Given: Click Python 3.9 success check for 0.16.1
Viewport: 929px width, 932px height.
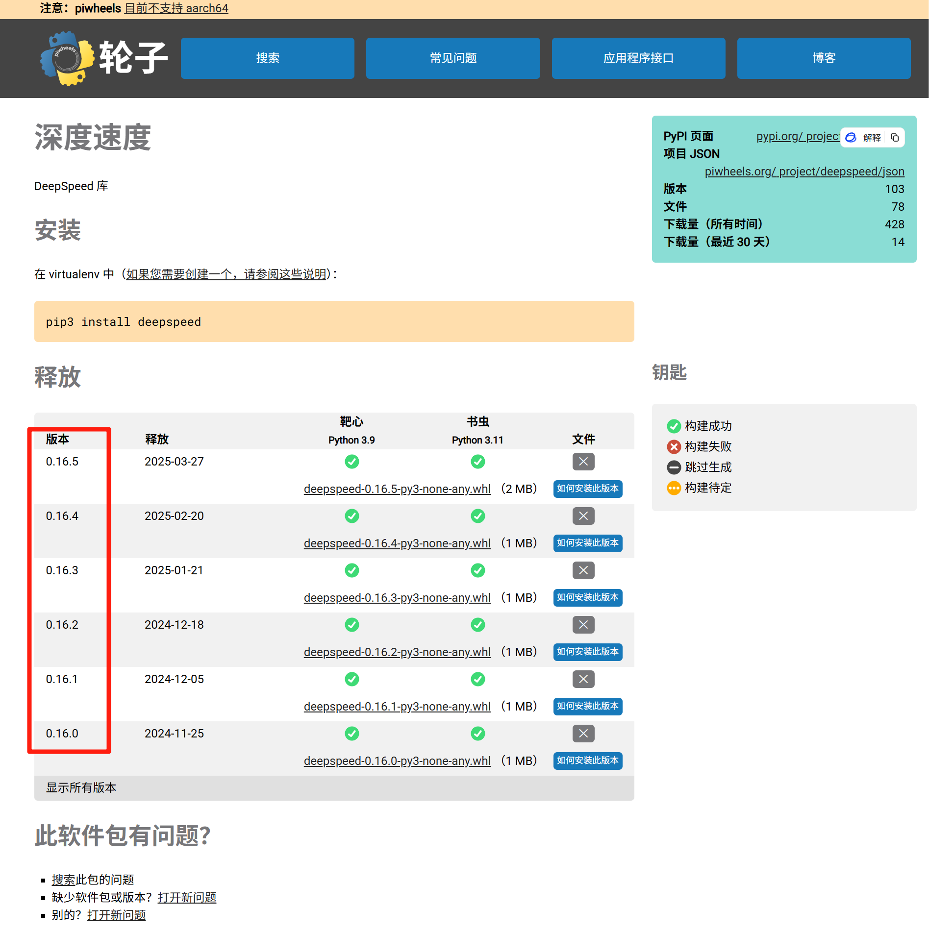Looking at the screenshot, I should pyautogui.click(x=352, y=679).
